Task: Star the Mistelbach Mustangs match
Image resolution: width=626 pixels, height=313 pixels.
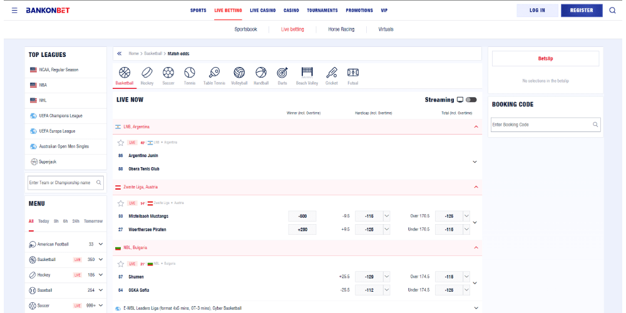Action: click(121, 203)
